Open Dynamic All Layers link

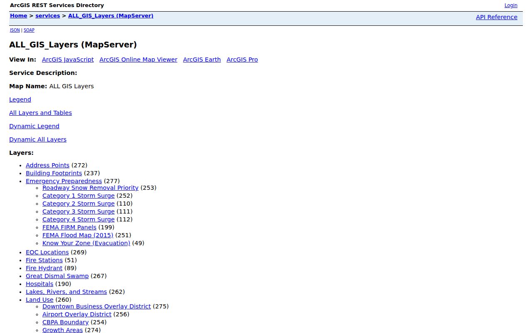tap(38, 139)
